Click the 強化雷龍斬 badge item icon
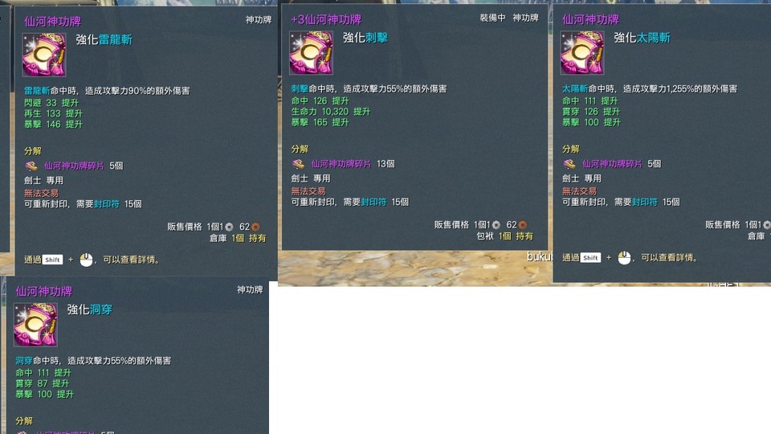The width and height of the screenshot is (771, 434). [x=43, y=55]
